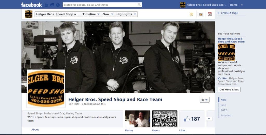Image resolution: width=266 pixels, height=135 pixels.
Task: Expand the Highlights dropdown
Action: [x=126, y=14]
